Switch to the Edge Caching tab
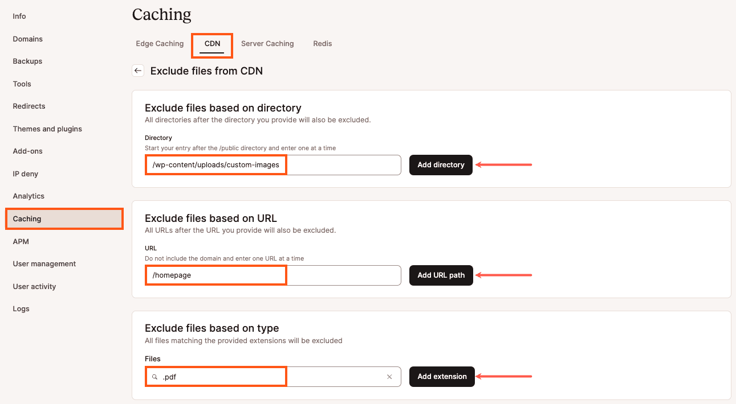 [x=160, y=43]
